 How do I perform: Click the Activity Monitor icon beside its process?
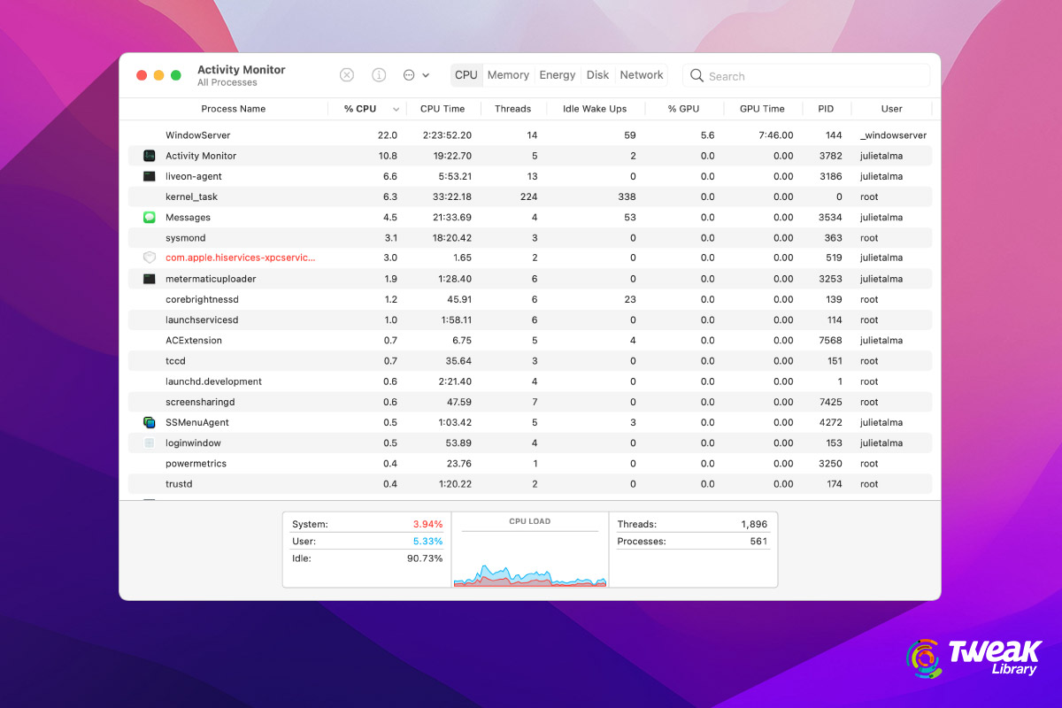point(149,156)
